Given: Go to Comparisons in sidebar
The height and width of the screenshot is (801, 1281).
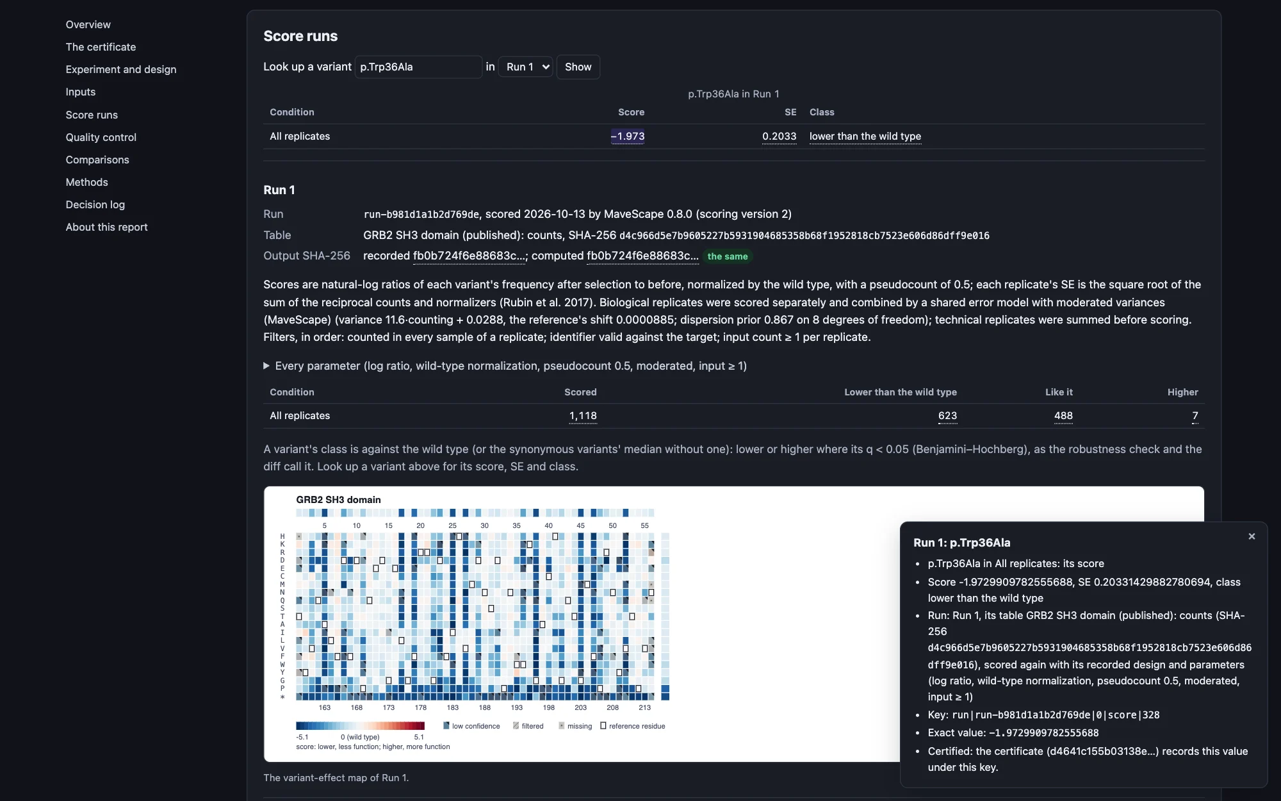Looking at the screenshot, I should 97,160.
